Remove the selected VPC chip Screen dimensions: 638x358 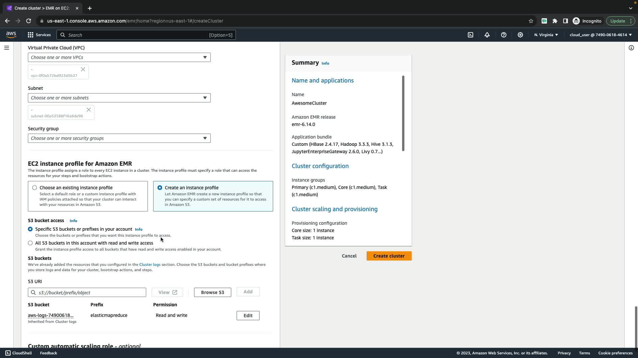(x=83, y=69)
